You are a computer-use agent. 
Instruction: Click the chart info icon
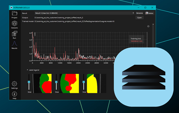[x=148, y=26]
